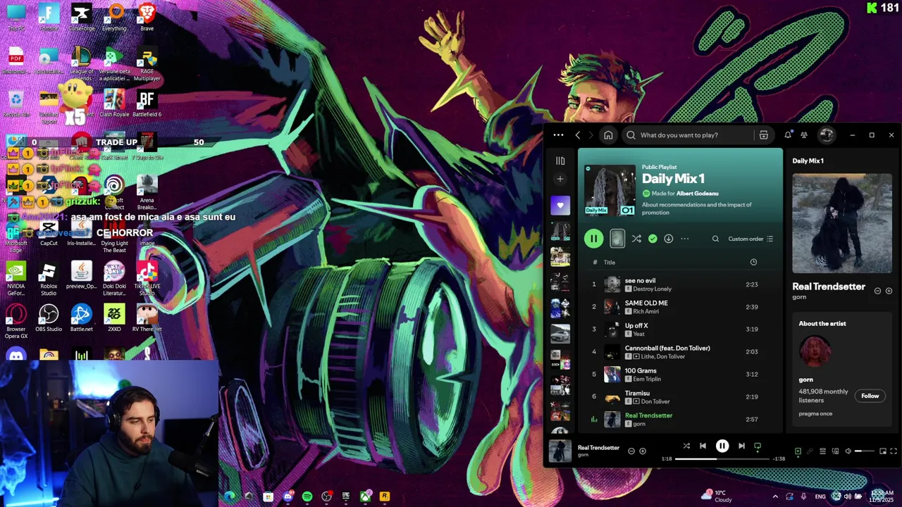Viewport: 902px width, 507px height.
Task: Toggle saved checkmark for Daily Mix 1
Action: coord(653,239)
